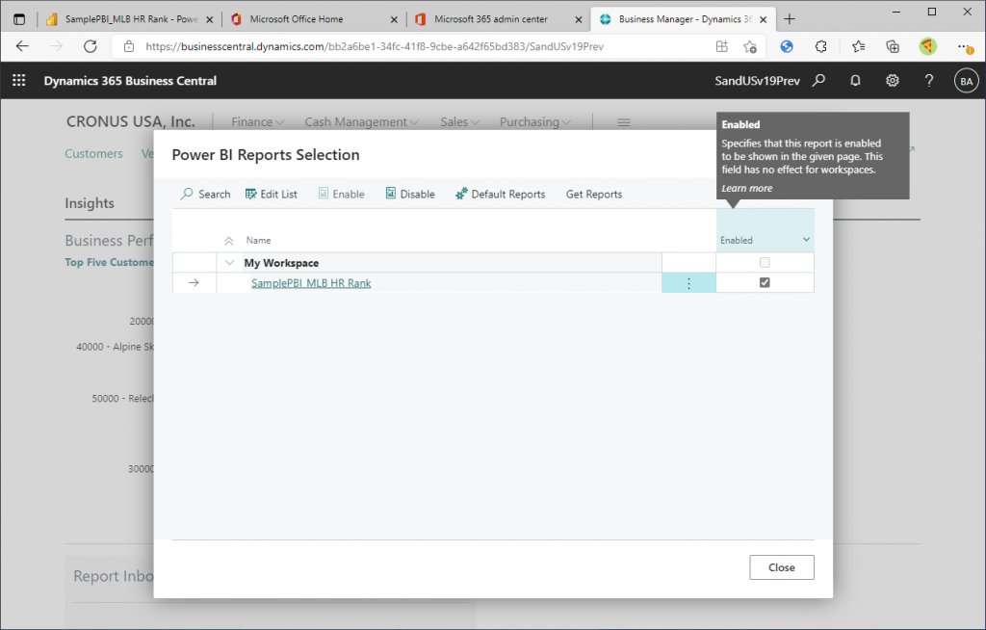Open the BA user account avatar

click(x=967, y=81)
